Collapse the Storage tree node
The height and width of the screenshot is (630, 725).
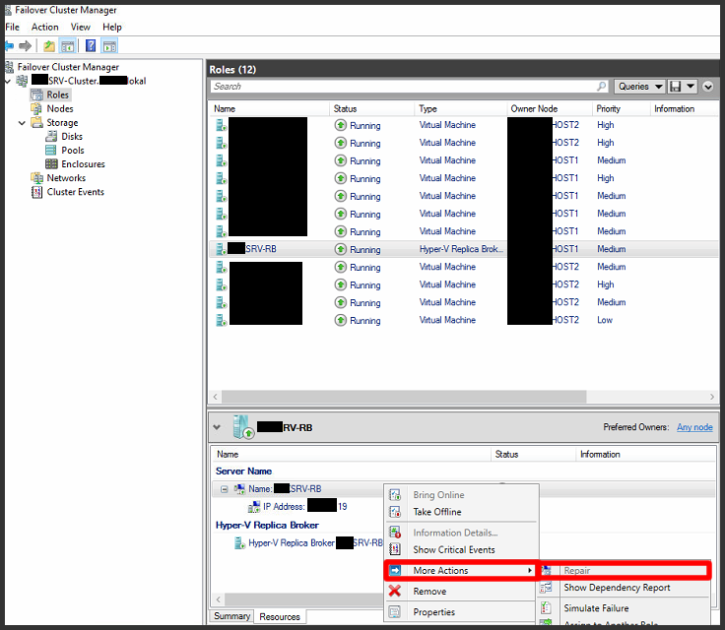[22, 123]
